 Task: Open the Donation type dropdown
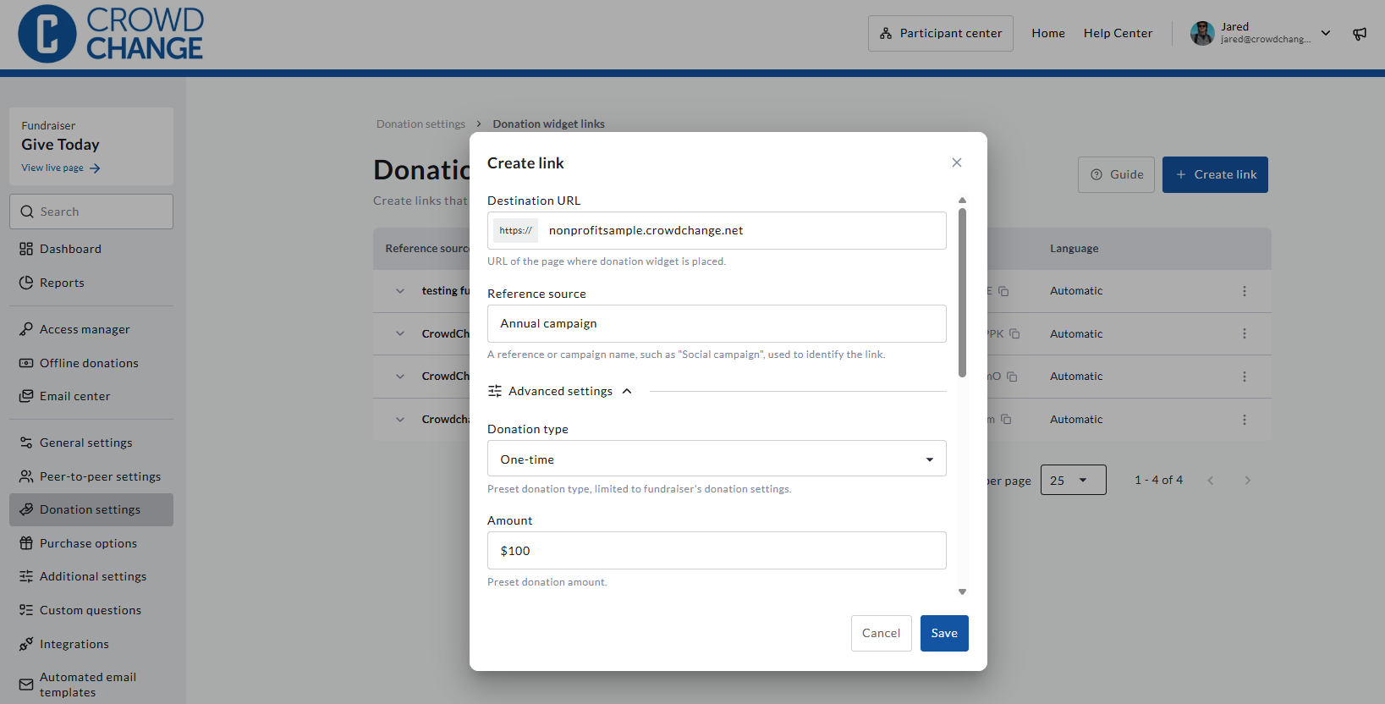pos(717,459)
